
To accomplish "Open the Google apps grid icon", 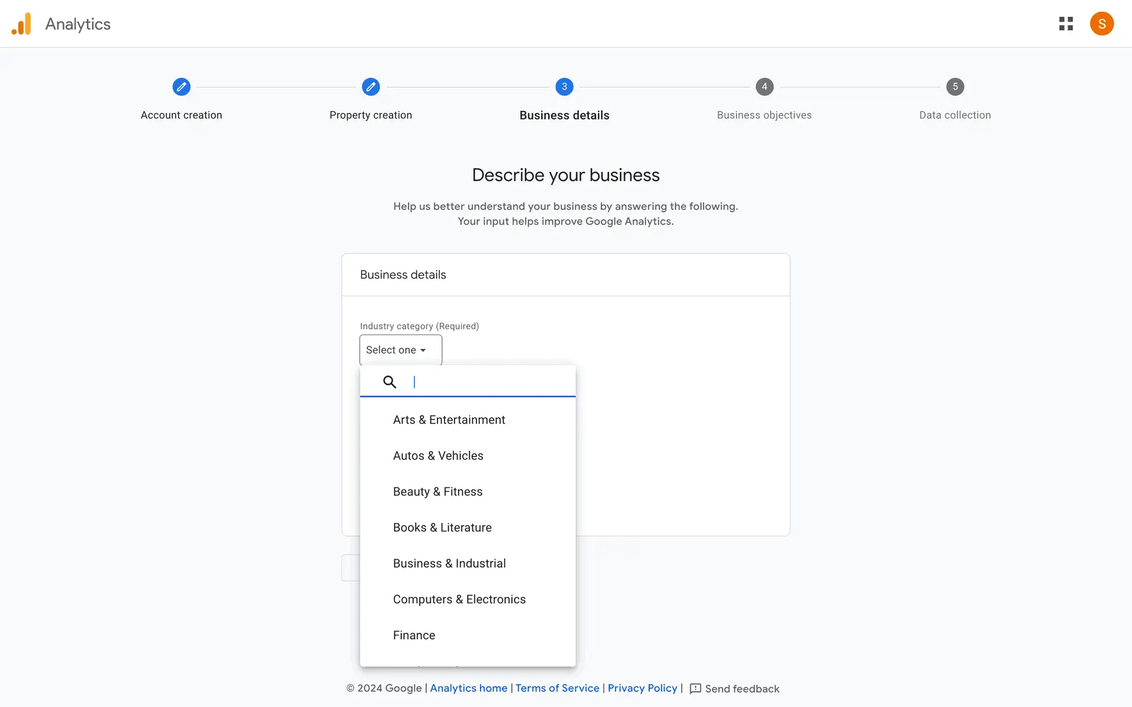I will (1065, 24).
